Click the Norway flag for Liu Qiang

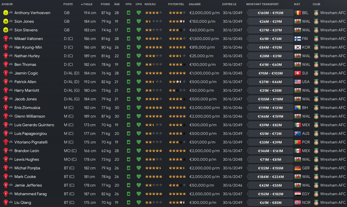click(298, 202)
